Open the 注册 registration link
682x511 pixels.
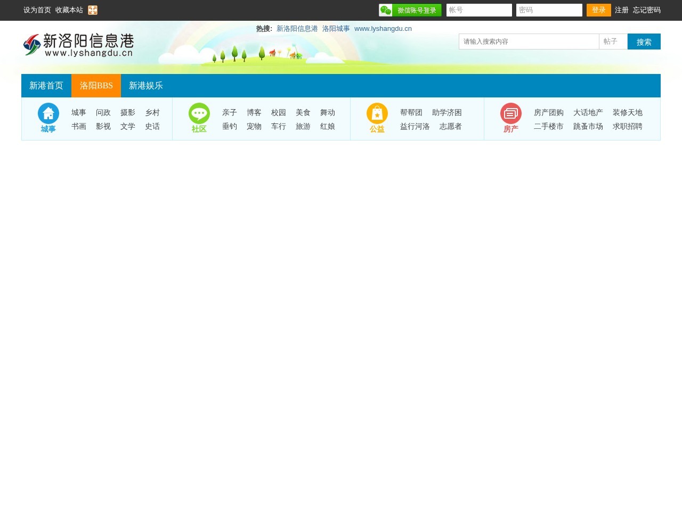621,10
